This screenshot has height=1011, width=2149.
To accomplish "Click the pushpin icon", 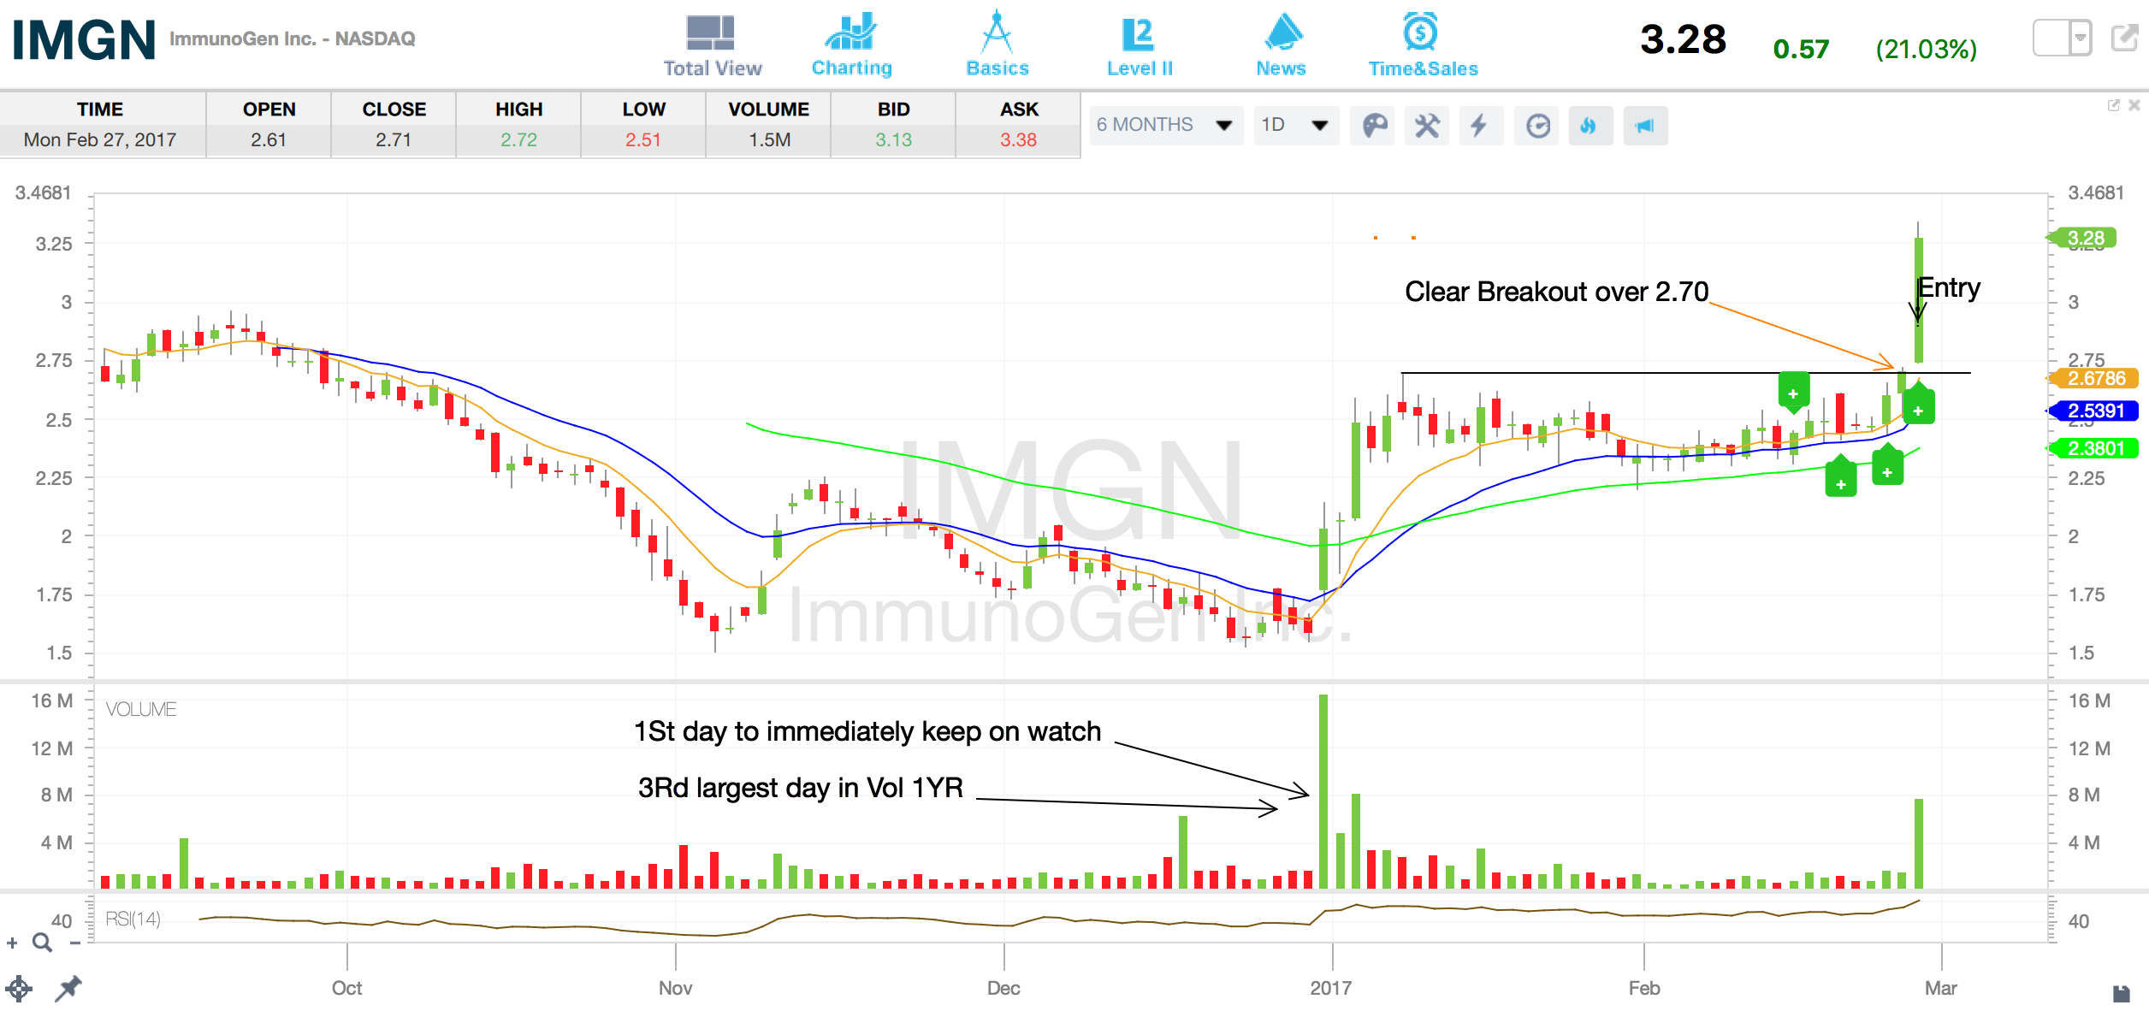I will 68,989.
